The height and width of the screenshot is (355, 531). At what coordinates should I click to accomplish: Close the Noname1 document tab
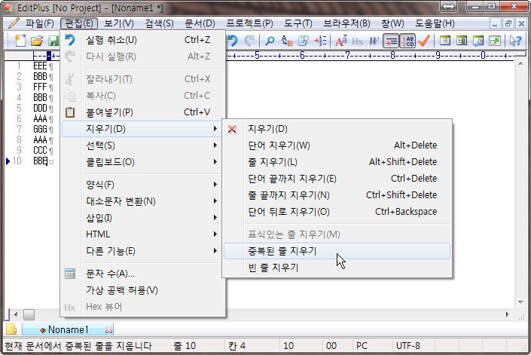tap(108, 329)
